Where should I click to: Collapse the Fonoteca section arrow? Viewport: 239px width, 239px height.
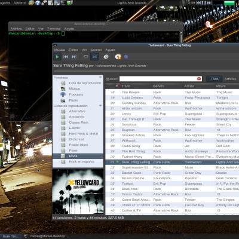[100, 77]
